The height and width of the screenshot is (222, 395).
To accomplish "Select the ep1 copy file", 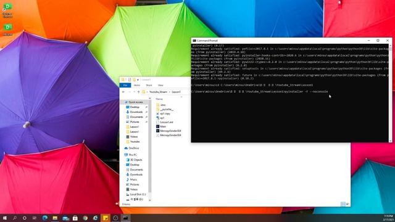I will pyautogui.click(x=165, y=113).
